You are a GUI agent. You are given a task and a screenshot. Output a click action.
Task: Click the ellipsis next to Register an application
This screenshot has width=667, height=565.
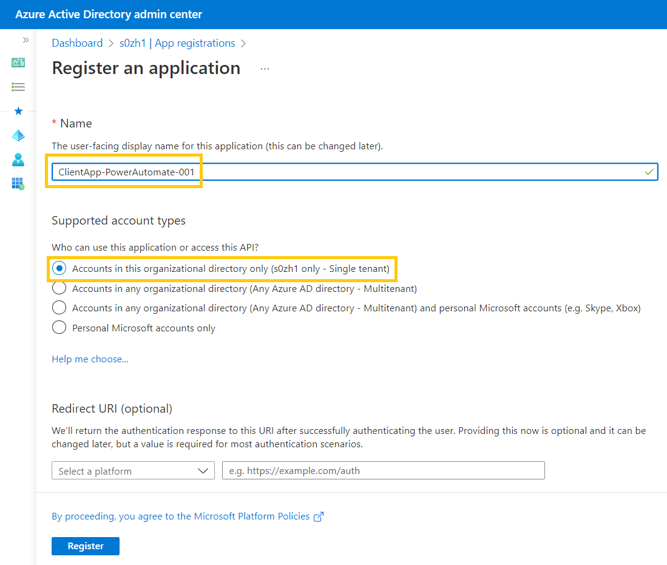click(x=265, y=69)
